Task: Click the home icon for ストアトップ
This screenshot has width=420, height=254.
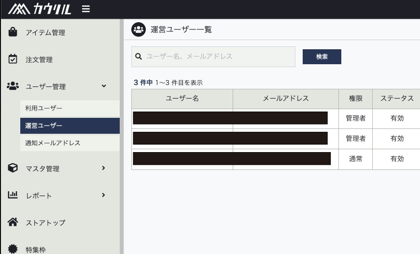Action: [13, 223]
